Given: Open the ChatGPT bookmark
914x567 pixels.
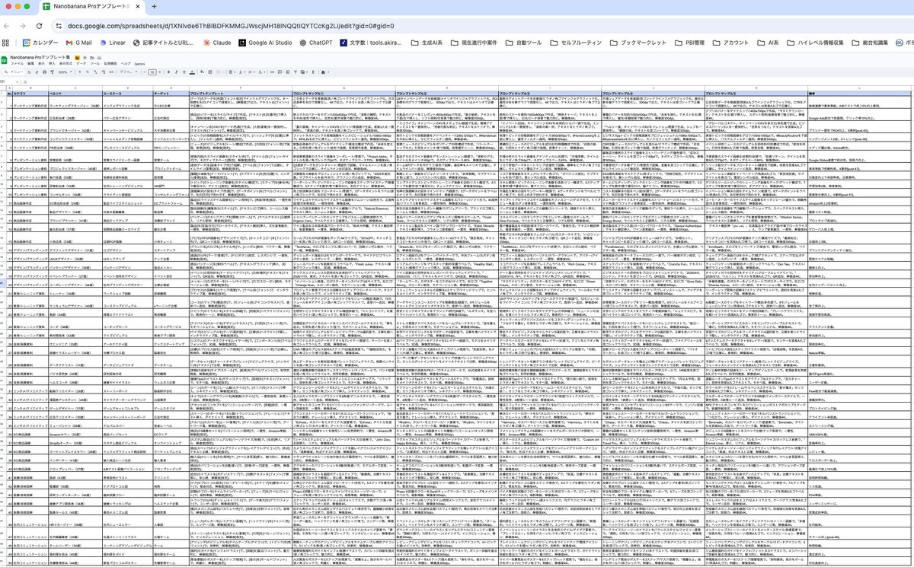Looking at the screenshot, I should (315, 43).
